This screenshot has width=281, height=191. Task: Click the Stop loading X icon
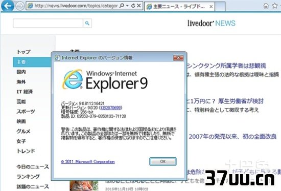click(139, 6)
